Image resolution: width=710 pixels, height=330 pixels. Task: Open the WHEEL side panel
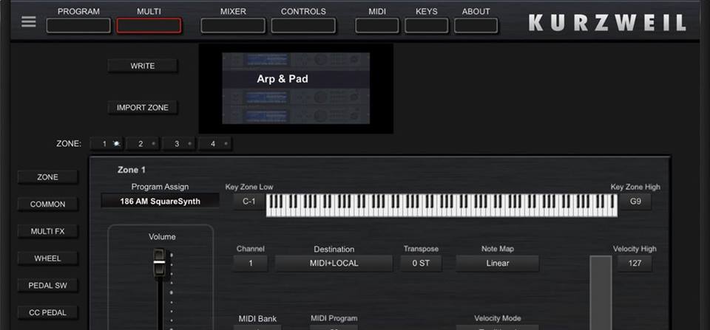[47, 258]
